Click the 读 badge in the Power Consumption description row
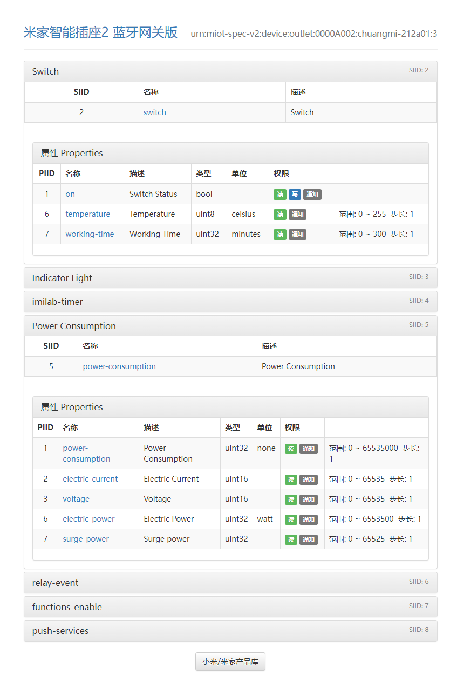 point(291,449)
